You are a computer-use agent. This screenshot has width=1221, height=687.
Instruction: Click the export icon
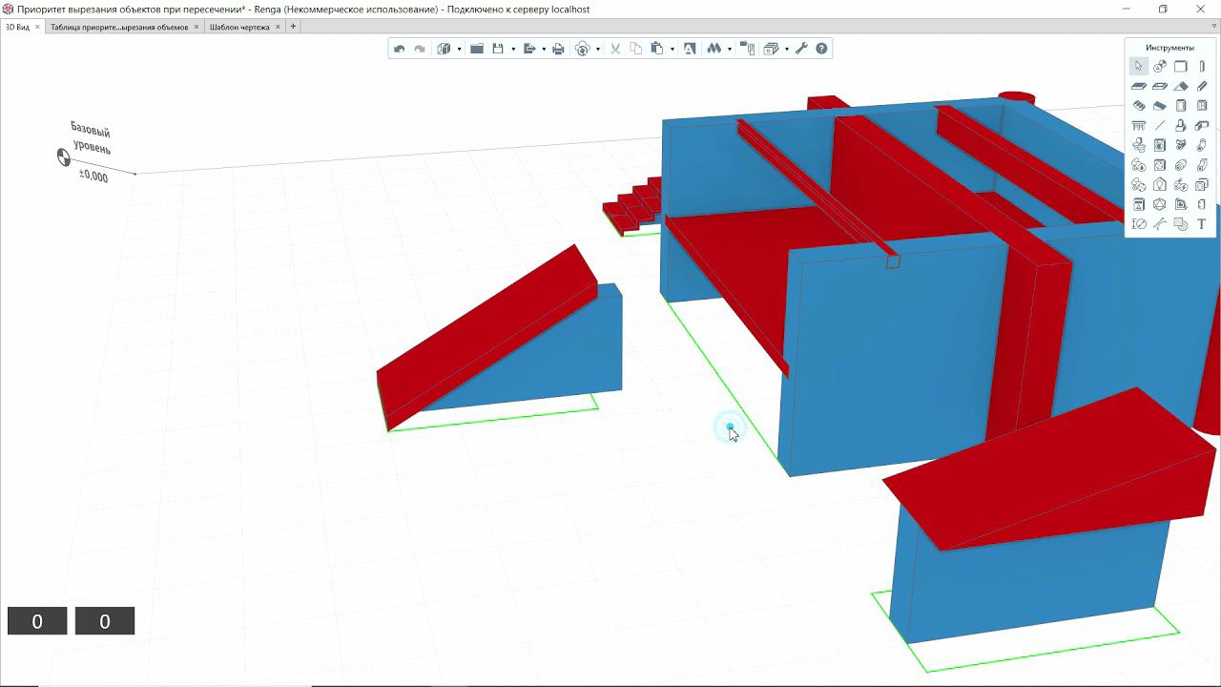point(529,49)
